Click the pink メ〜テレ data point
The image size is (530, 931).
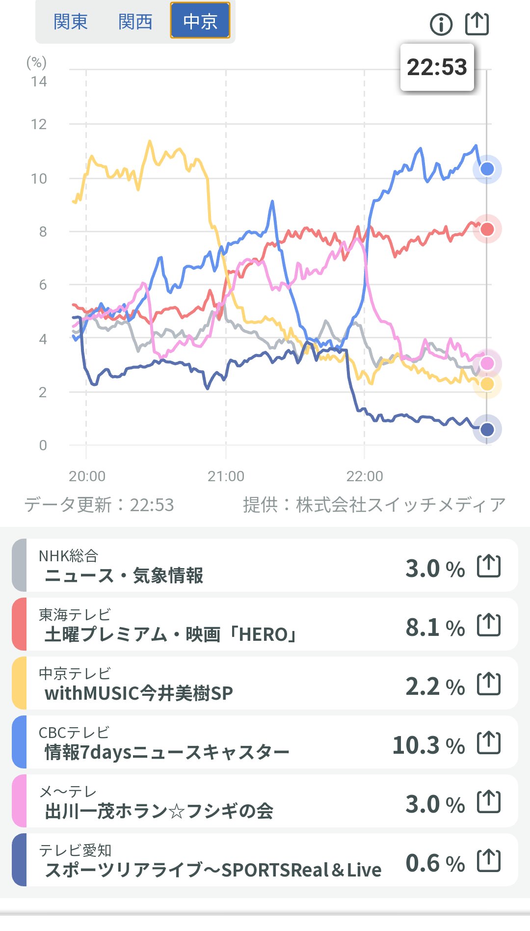coord(487,363)
